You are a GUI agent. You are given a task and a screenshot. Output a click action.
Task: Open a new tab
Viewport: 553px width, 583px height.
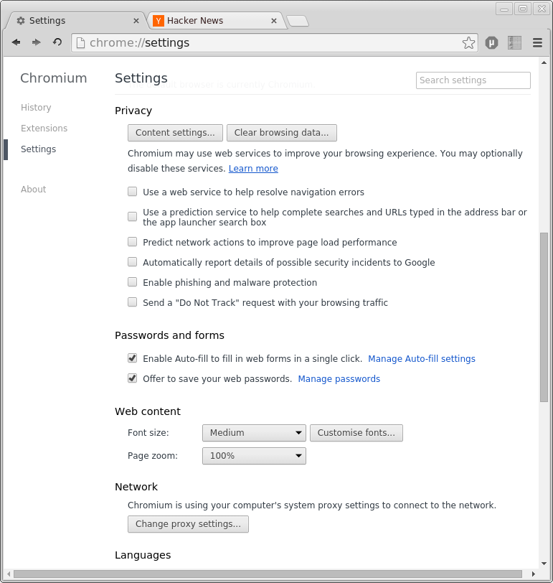coord(298,22)
